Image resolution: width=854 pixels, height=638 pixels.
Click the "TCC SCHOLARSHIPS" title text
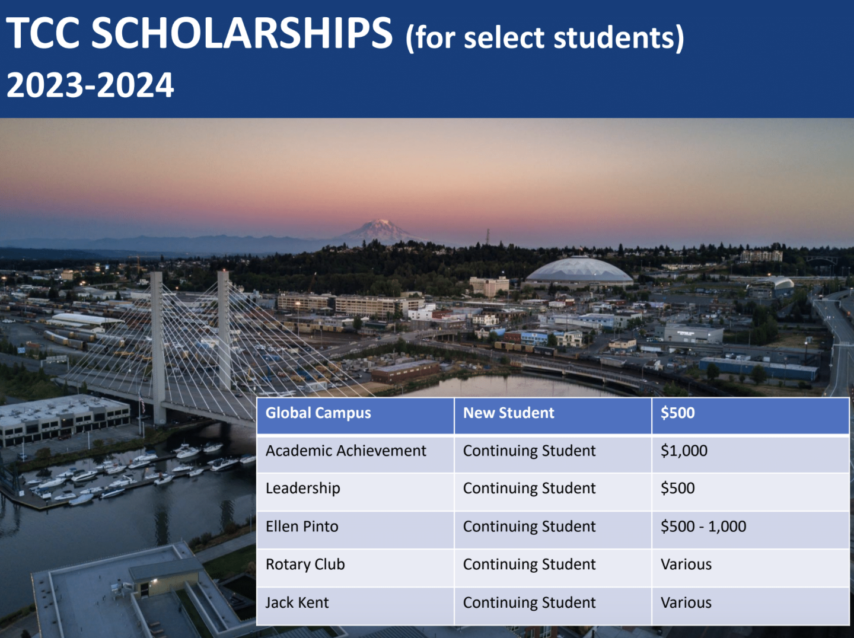click(199, 33)
